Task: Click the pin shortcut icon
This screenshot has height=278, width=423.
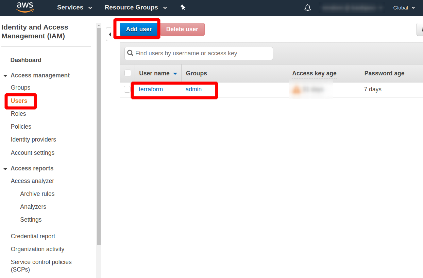Action: click(x=183, y=7)
